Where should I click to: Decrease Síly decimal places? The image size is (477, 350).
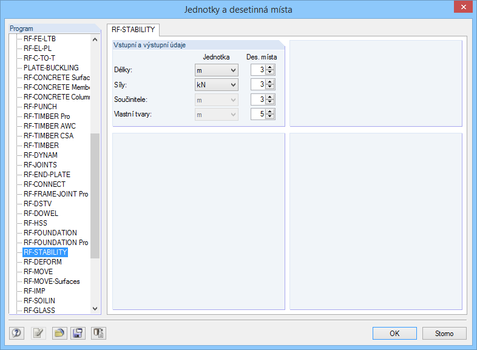point(270,87)
